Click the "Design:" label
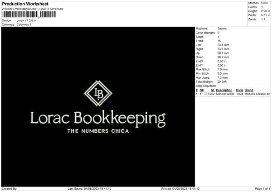The image size is (272, 192). [7, 20]
